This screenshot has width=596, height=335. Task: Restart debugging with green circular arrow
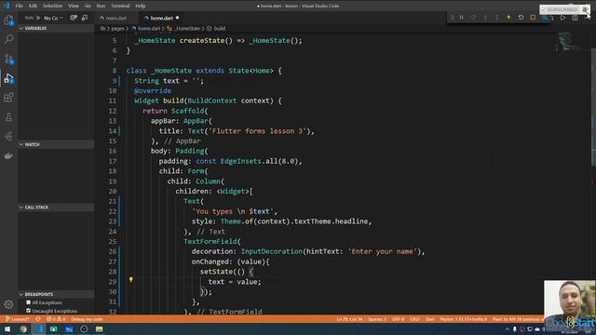click(x=521, y=18)
